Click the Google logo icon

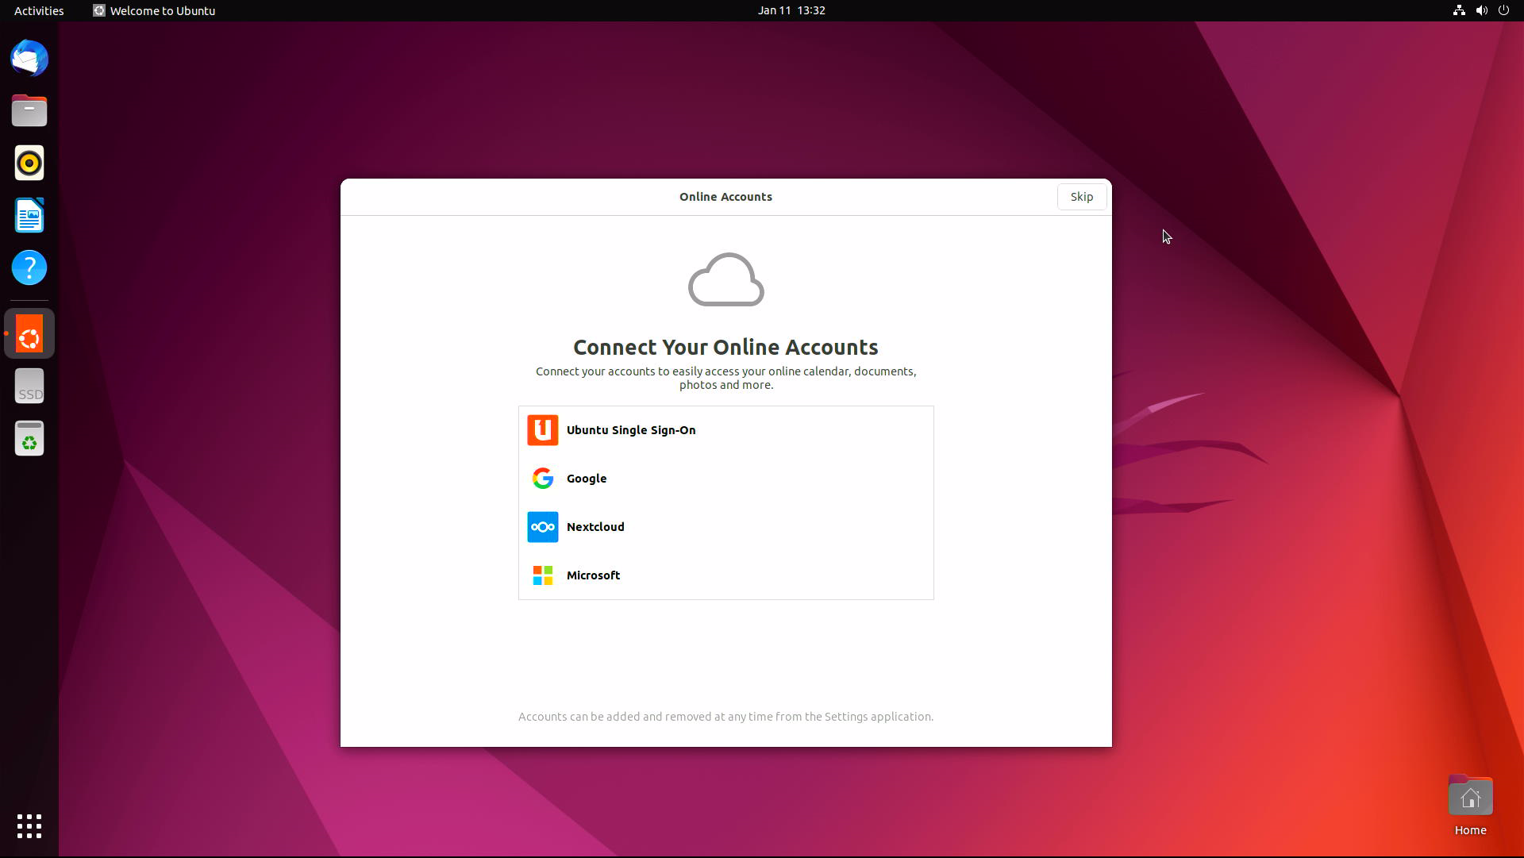(x=543, y=479)
